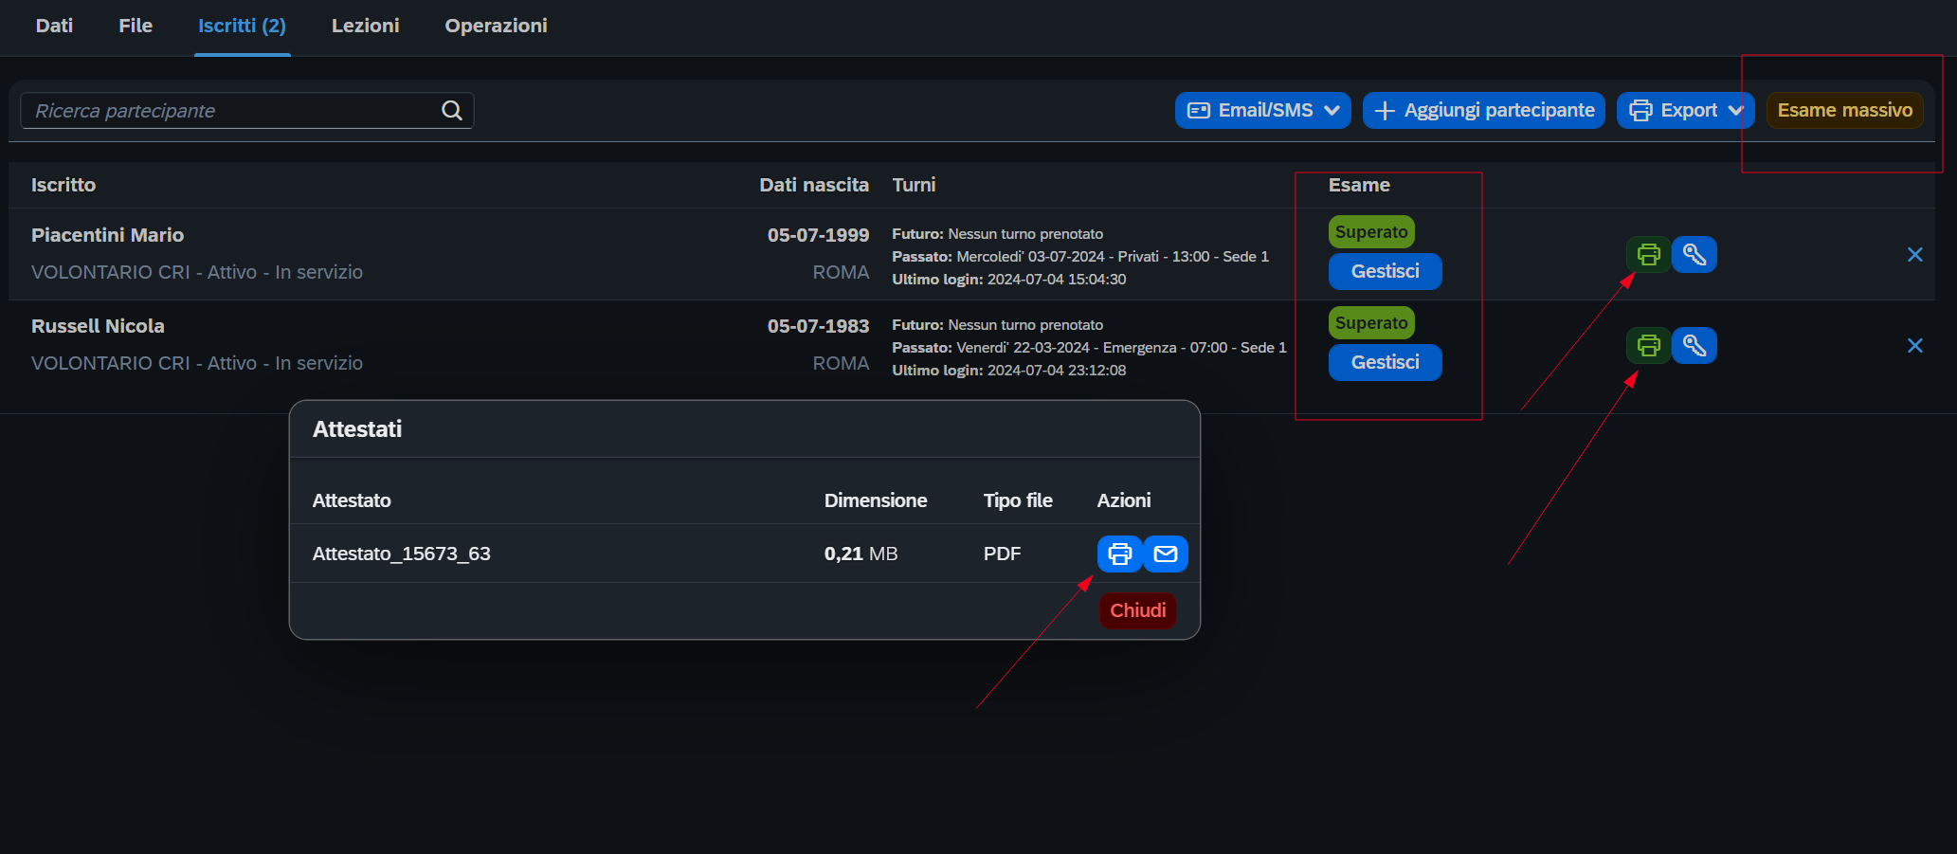Screen dimensions: 1957x854
Task: Click Passato Venerdi' 22-03-2024 shift text
Action: (1089, 348)
